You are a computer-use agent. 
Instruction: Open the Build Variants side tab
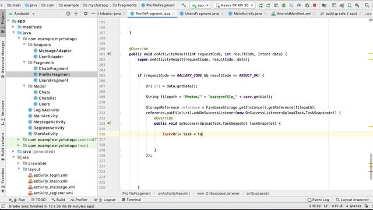(2, 146)
